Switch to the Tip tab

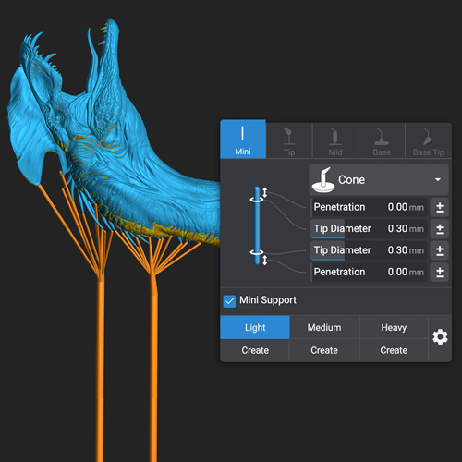pos(289,141)
